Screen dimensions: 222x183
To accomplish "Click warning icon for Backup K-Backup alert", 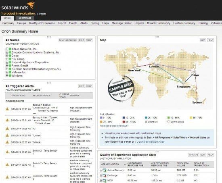I will pyautogui.click(x=7, y=109).
